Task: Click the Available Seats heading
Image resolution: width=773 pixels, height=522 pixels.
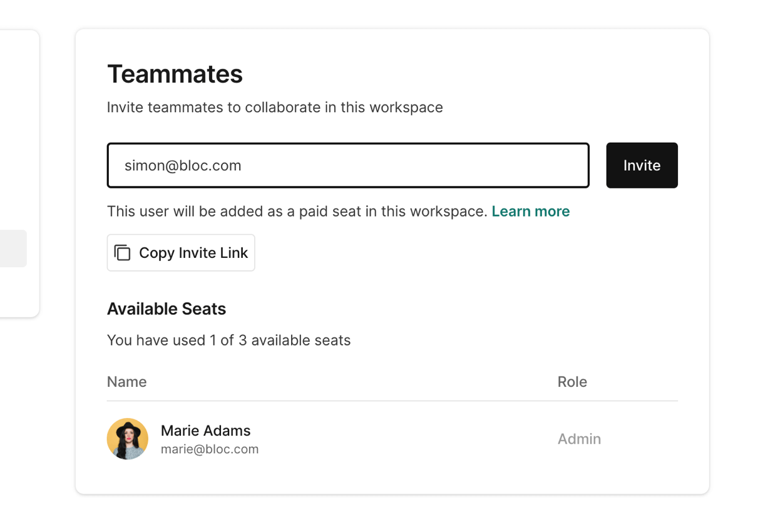Action: [166, 309]
